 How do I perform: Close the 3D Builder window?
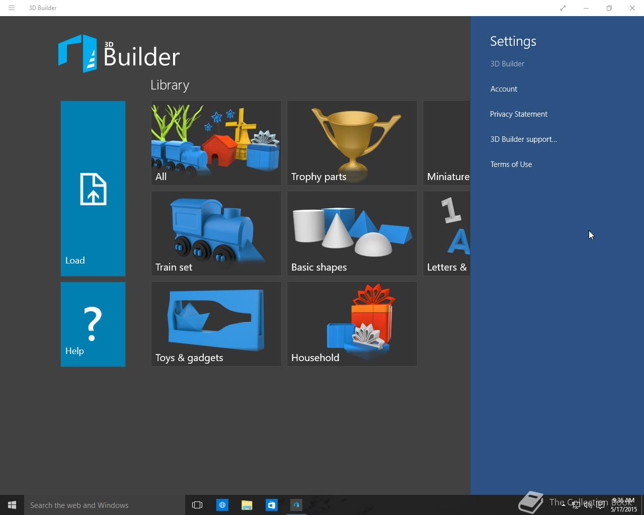click(x=632, y=8)
